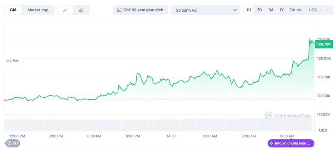Click the lightning bolt icon in purple banner
336x149 pixels.
coord(272,143)
